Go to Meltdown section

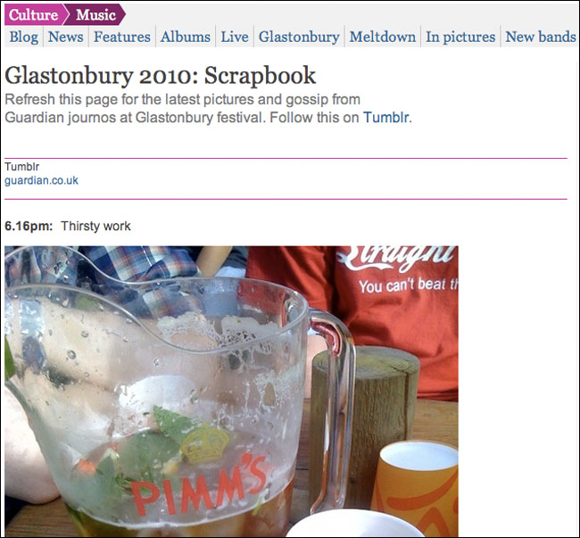click(x=383, y=37)
